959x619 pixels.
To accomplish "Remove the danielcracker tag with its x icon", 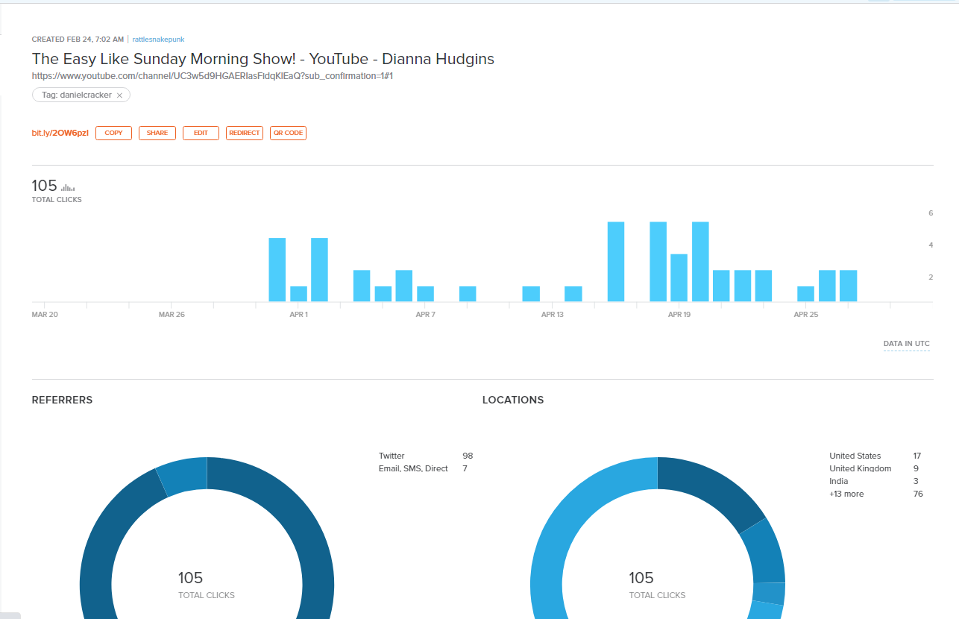I will tap(119, 95).
